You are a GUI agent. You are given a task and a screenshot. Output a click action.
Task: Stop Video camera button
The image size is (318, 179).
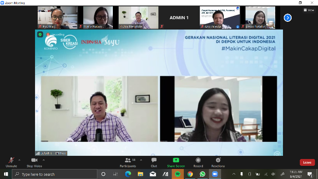coord(34,162)
